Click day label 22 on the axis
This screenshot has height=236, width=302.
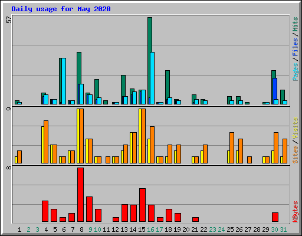(203, 230)
